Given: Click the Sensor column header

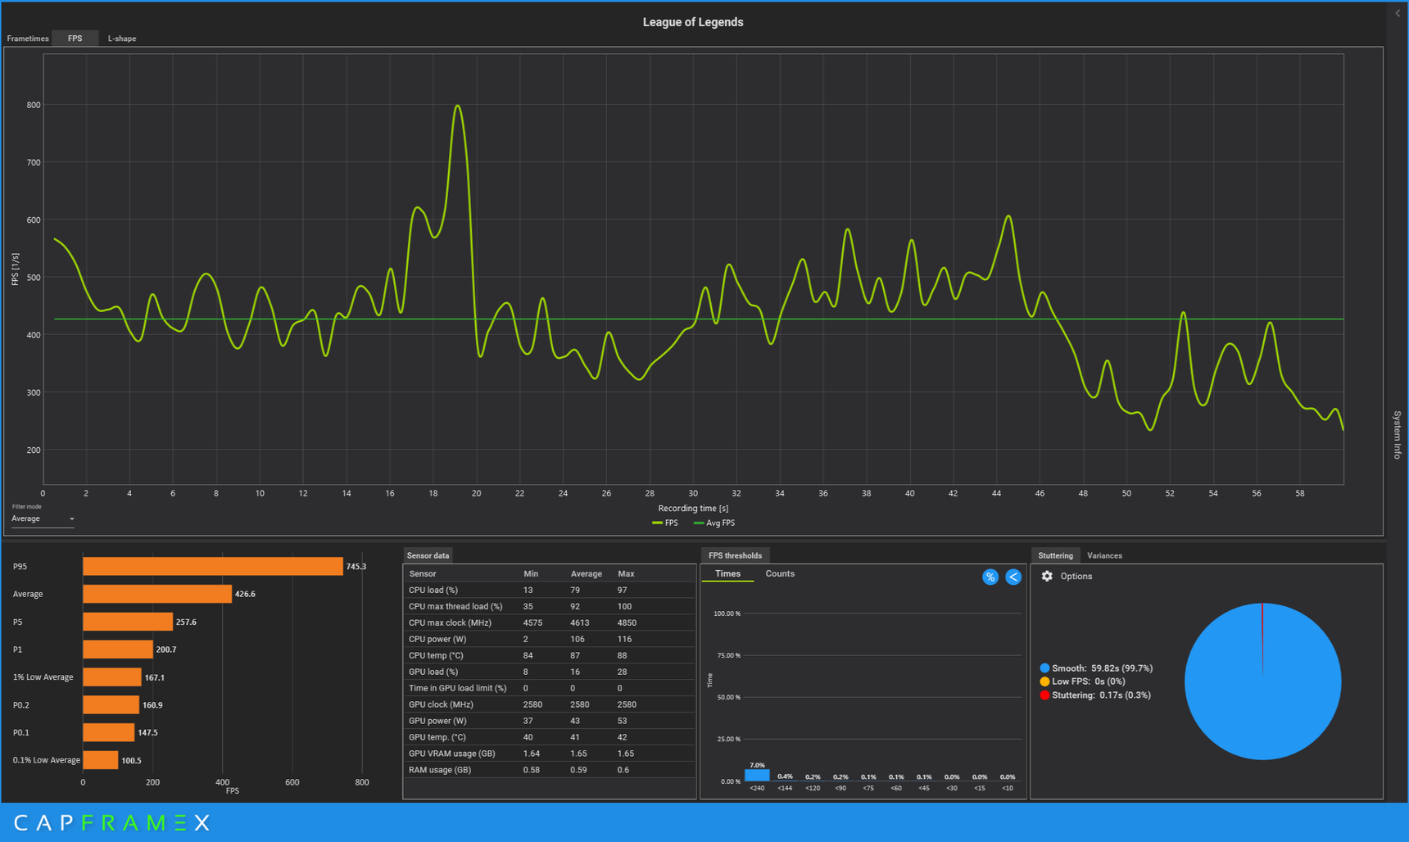Looking at the screenshot, I should click(423, 573).
